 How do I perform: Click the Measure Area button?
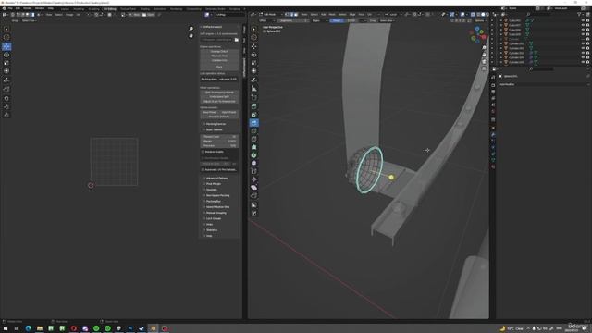tap(219, 55)
